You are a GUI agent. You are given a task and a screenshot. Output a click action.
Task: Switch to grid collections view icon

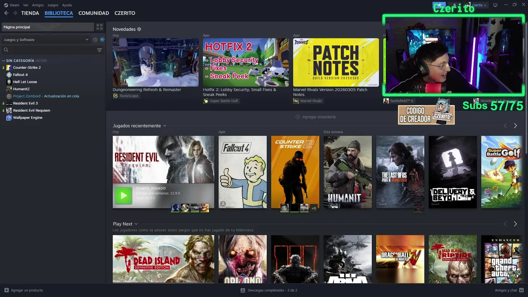tap(99, 27)
